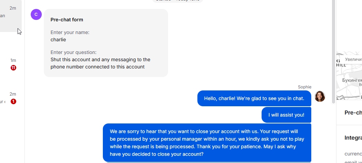Click the conversation scrollbar
Viewport: 362px width, 163px height.
(333, 52)
